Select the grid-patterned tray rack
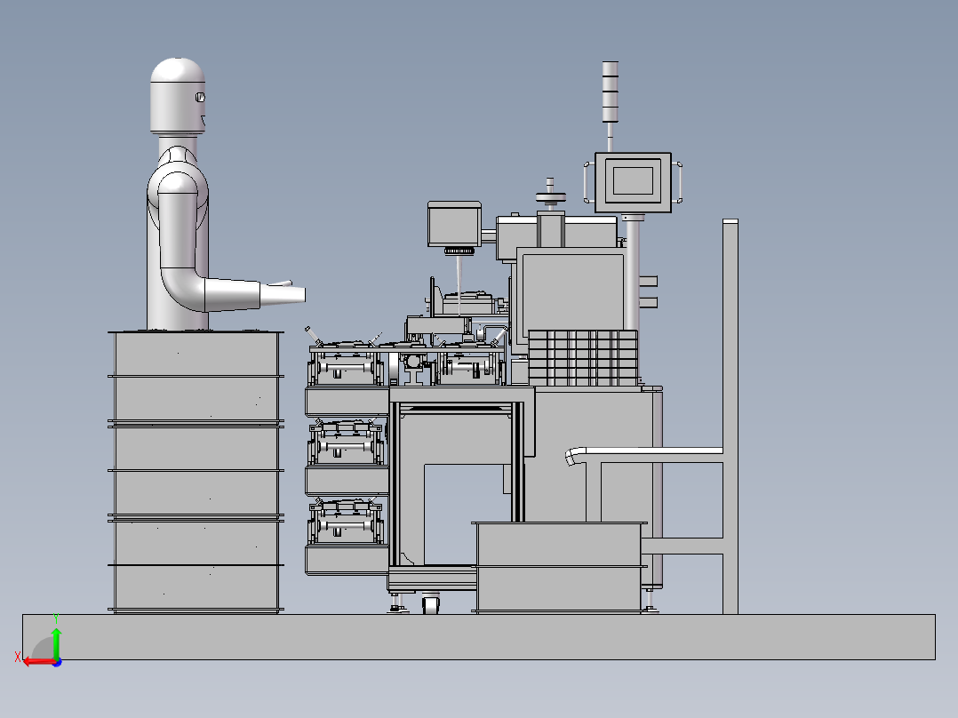 pos(583,358)
